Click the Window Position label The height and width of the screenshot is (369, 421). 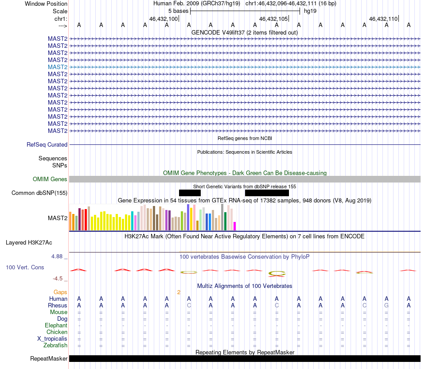pyautogui.click(x=46, y=4)
